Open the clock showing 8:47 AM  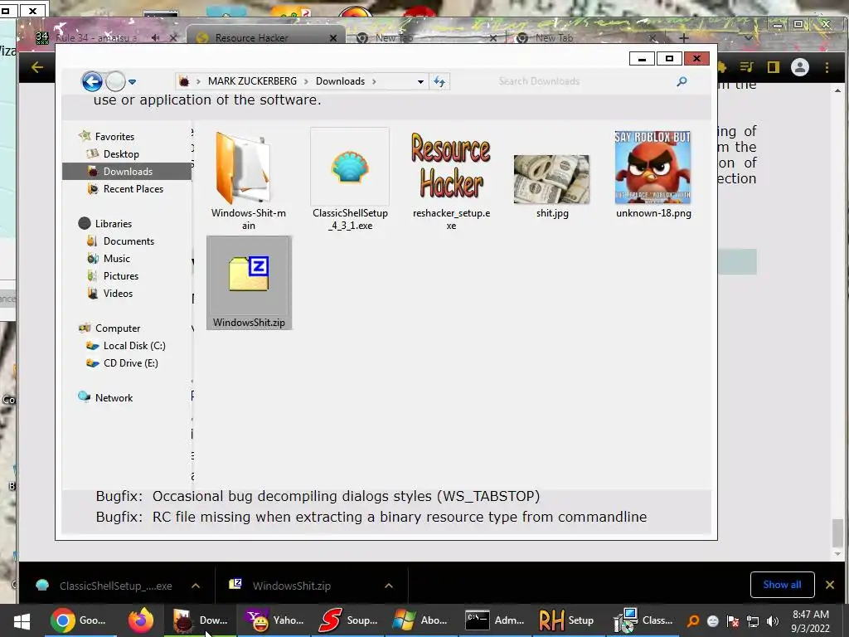811,620
